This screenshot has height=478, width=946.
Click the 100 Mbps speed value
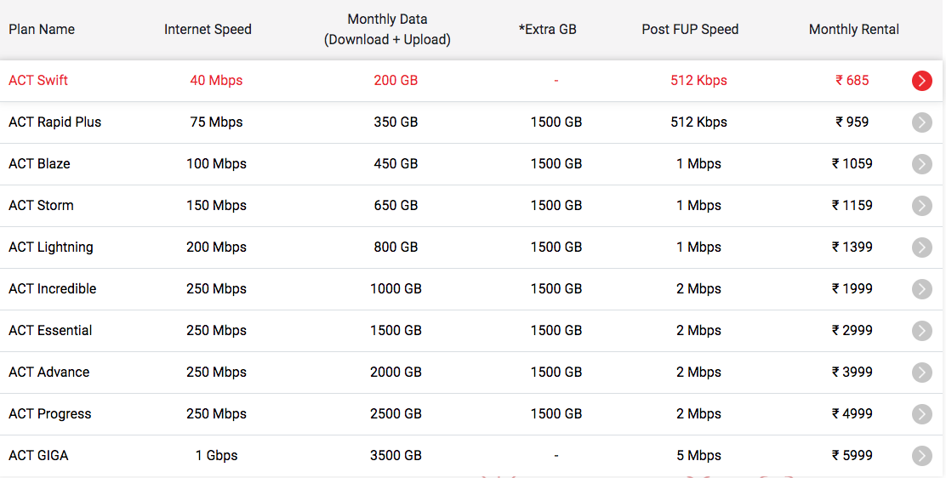(216, 163)
